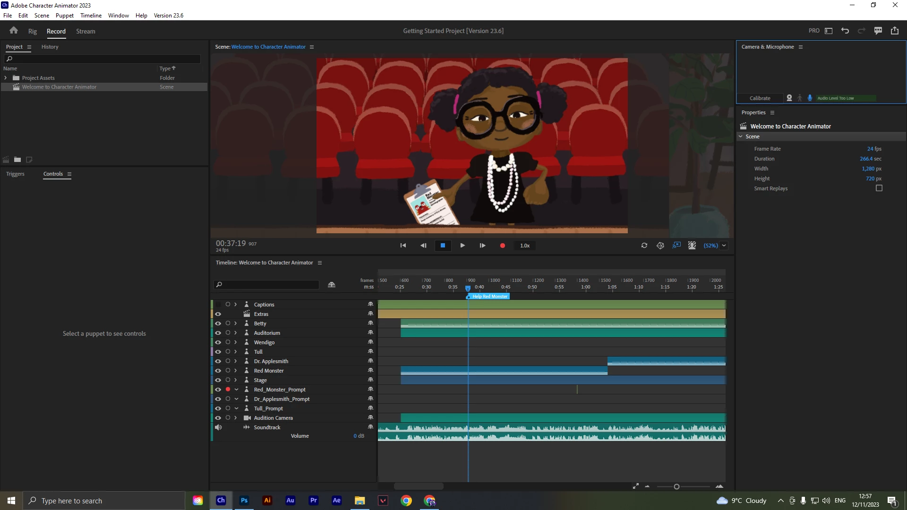Expand the Project Assets folder
The image size is (907, 510).
pyautogui.click(x=6, y=78)
